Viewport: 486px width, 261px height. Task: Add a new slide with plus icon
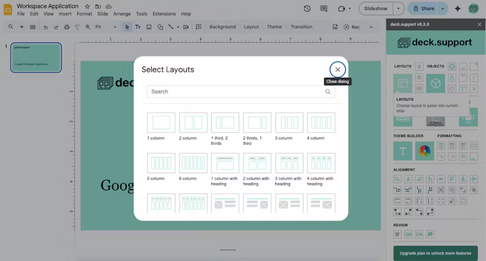coord(22,27)
